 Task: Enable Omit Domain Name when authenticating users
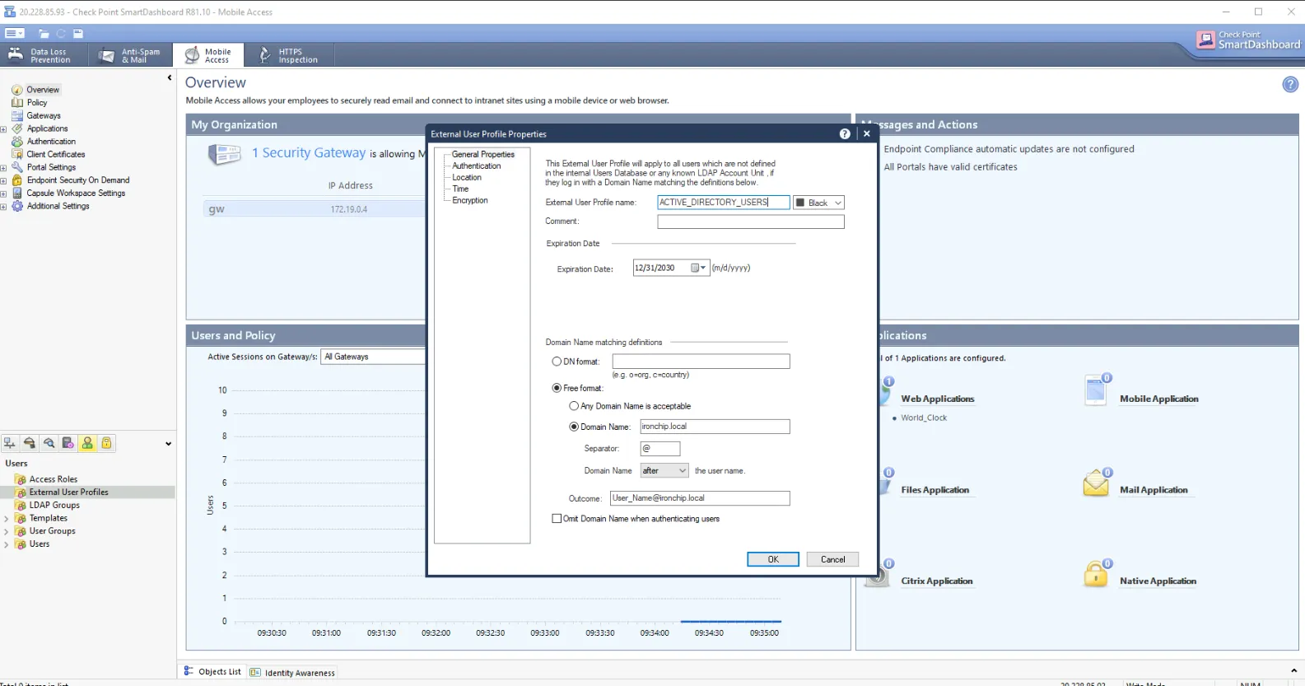pos(557,519)
